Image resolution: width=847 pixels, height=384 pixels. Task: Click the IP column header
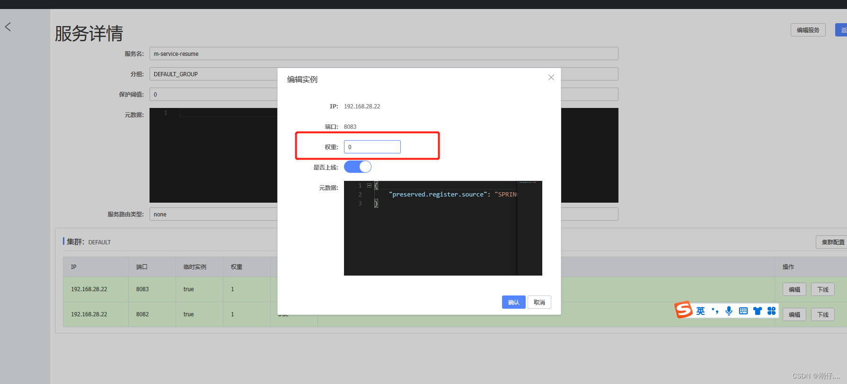tap(96, 267)
